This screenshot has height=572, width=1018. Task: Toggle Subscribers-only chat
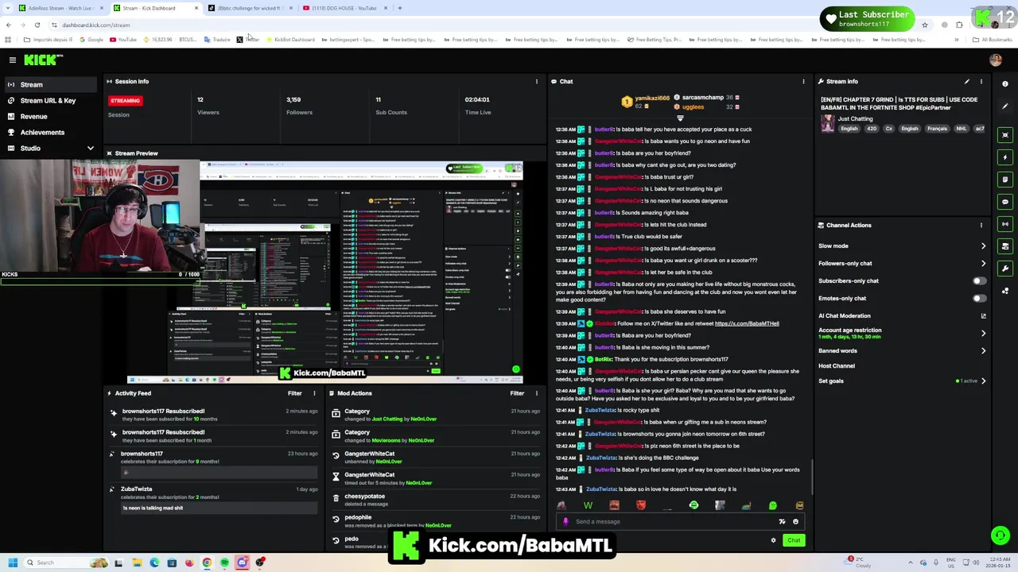(x=979, y=280)
